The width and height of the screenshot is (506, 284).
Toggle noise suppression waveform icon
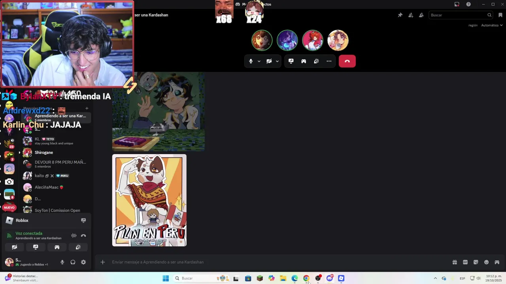[x=74, y=235]
